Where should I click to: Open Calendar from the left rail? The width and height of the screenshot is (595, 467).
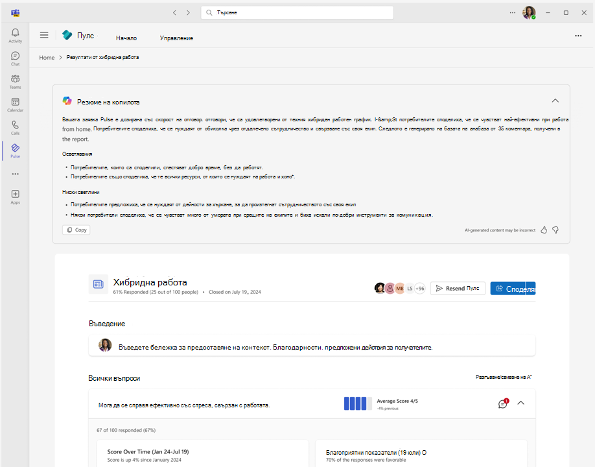click(x=15, y=104)
